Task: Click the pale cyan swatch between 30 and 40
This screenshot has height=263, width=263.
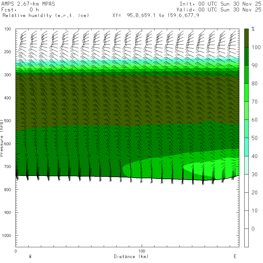Action: pos(246,165)
